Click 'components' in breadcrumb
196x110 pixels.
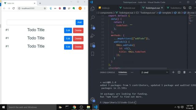coord(106,13)
